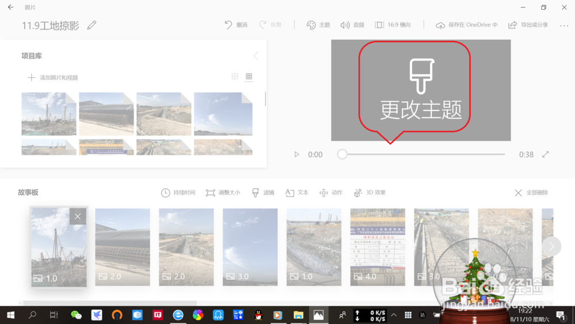Viewport: 575px width, 324px height.
Task: Open taskbar search
Action: click(32, 315)
